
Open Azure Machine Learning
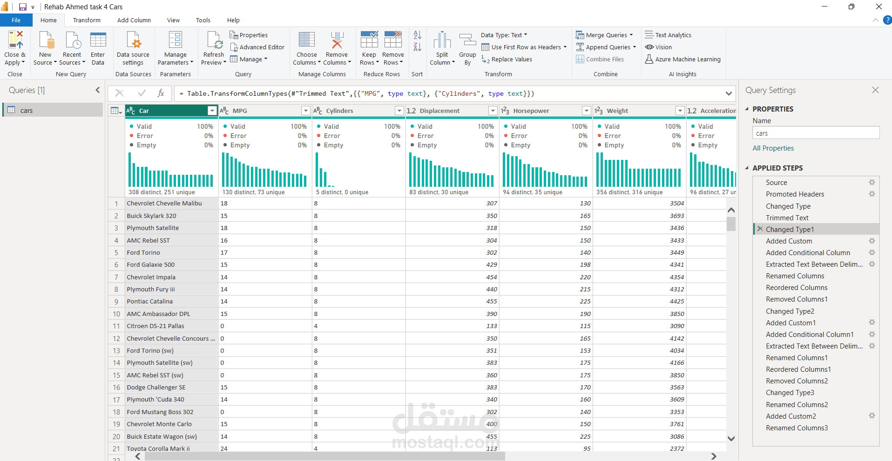click(x=683, y=59)
